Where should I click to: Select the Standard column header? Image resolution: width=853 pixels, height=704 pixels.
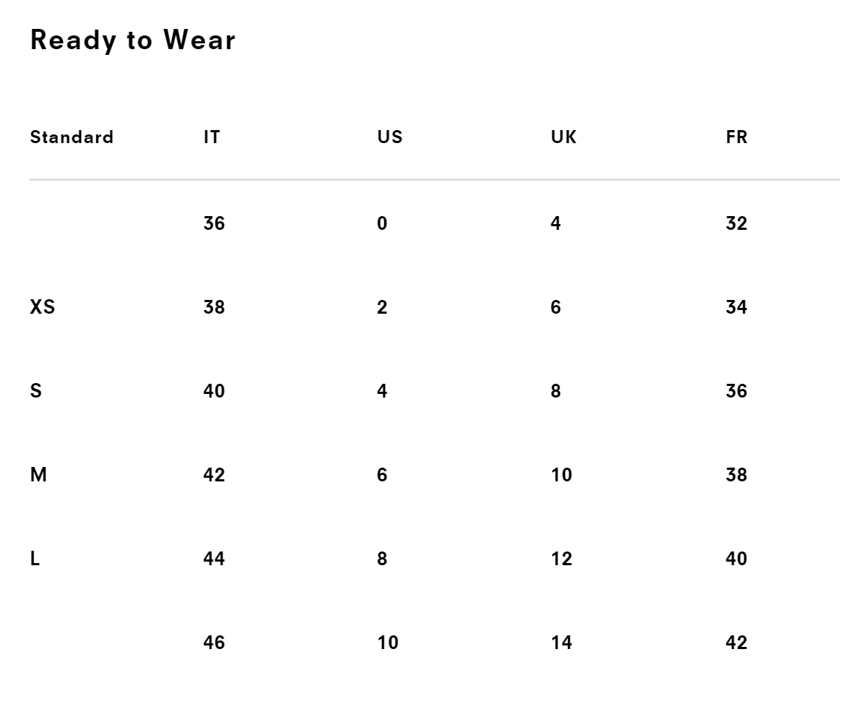click(x=72, y=137)
